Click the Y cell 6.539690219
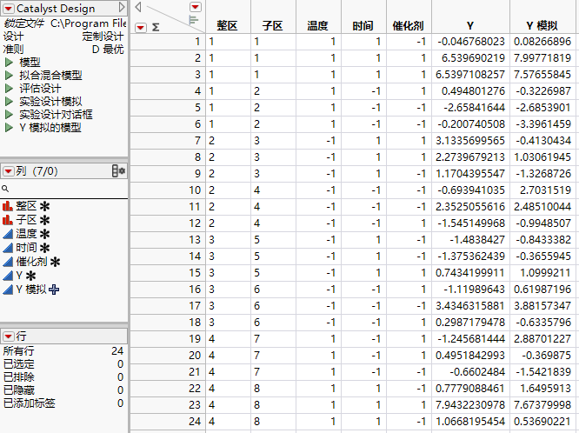The width and height of the screenshot is (579, 433). 470,58
